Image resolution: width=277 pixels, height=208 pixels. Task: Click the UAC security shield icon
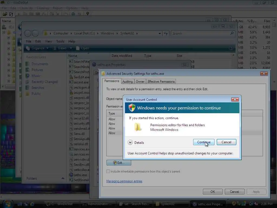132,108
